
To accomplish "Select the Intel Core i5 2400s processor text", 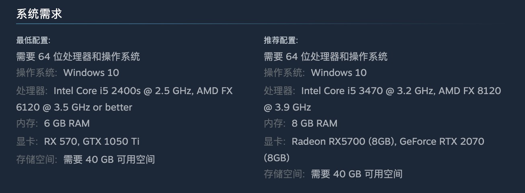I will coord(96,91).
